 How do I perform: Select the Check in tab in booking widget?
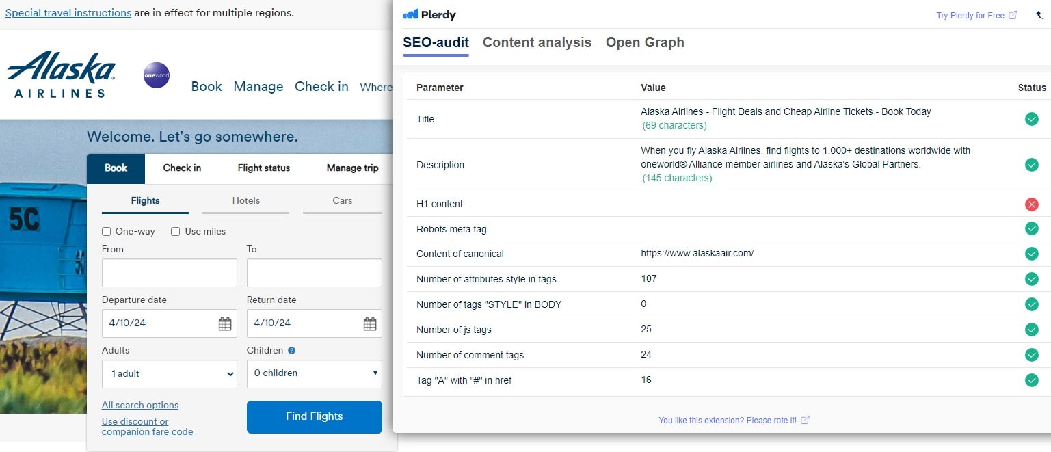point(182,168)
